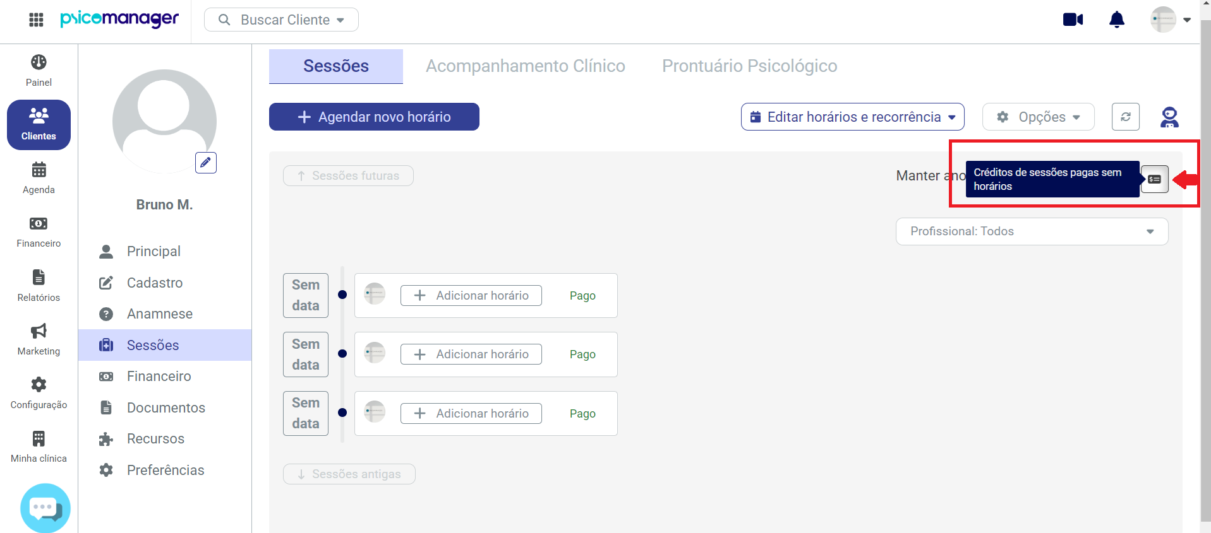
Task: Click the video camera icon
Action: 1073,20
